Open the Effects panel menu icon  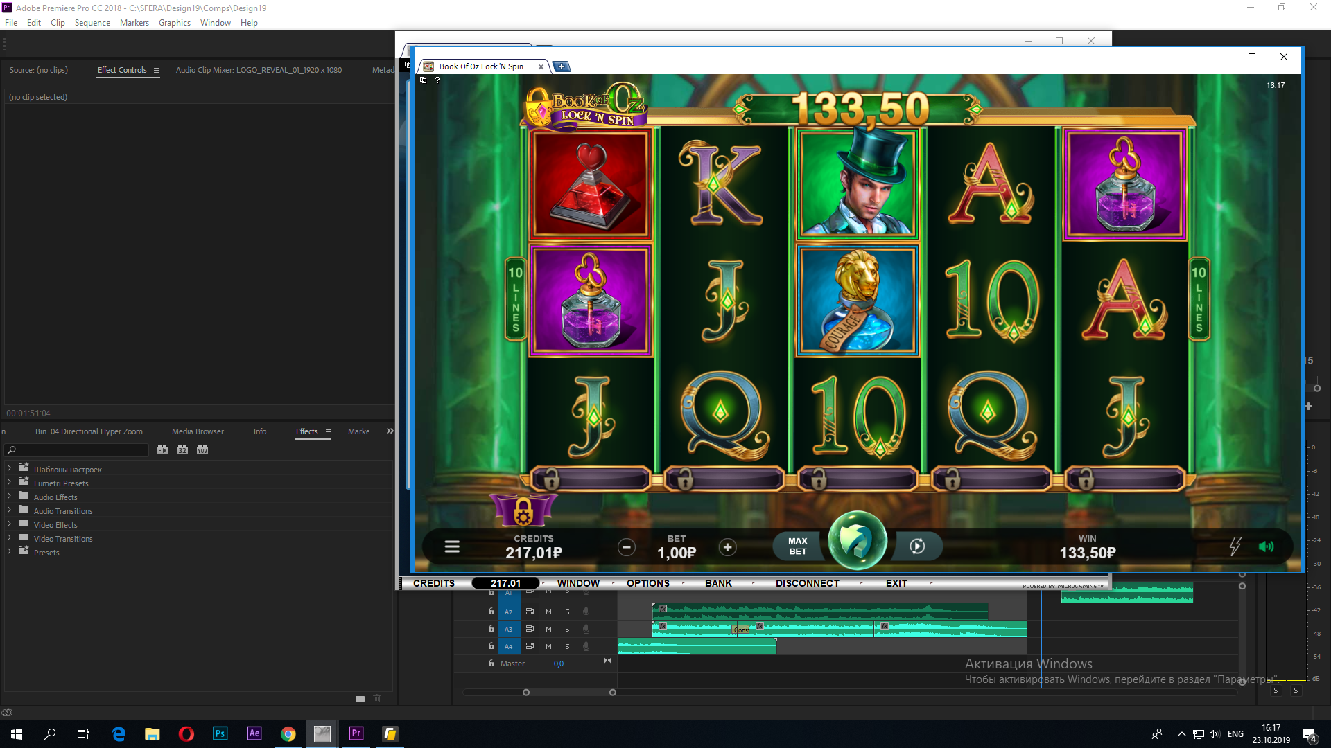click(329, 432)
